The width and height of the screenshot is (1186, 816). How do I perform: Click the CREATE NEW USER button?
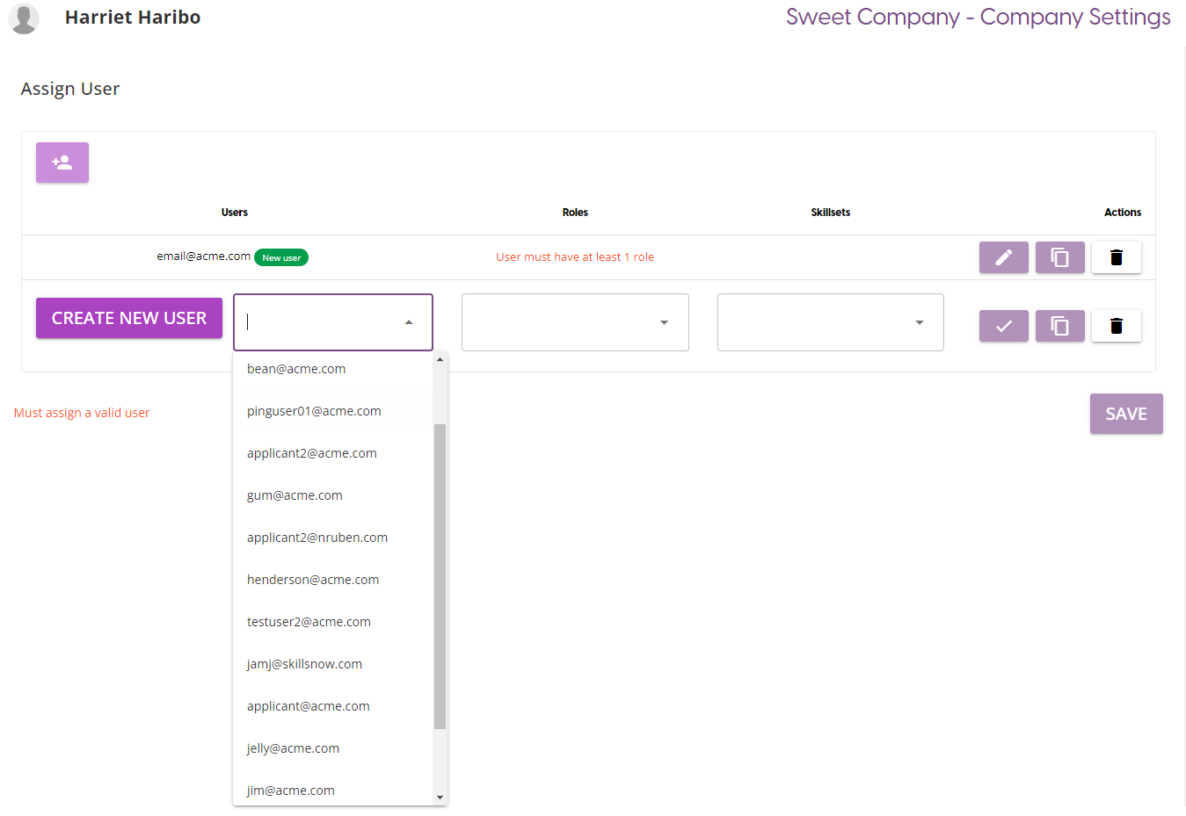point(129,318)
